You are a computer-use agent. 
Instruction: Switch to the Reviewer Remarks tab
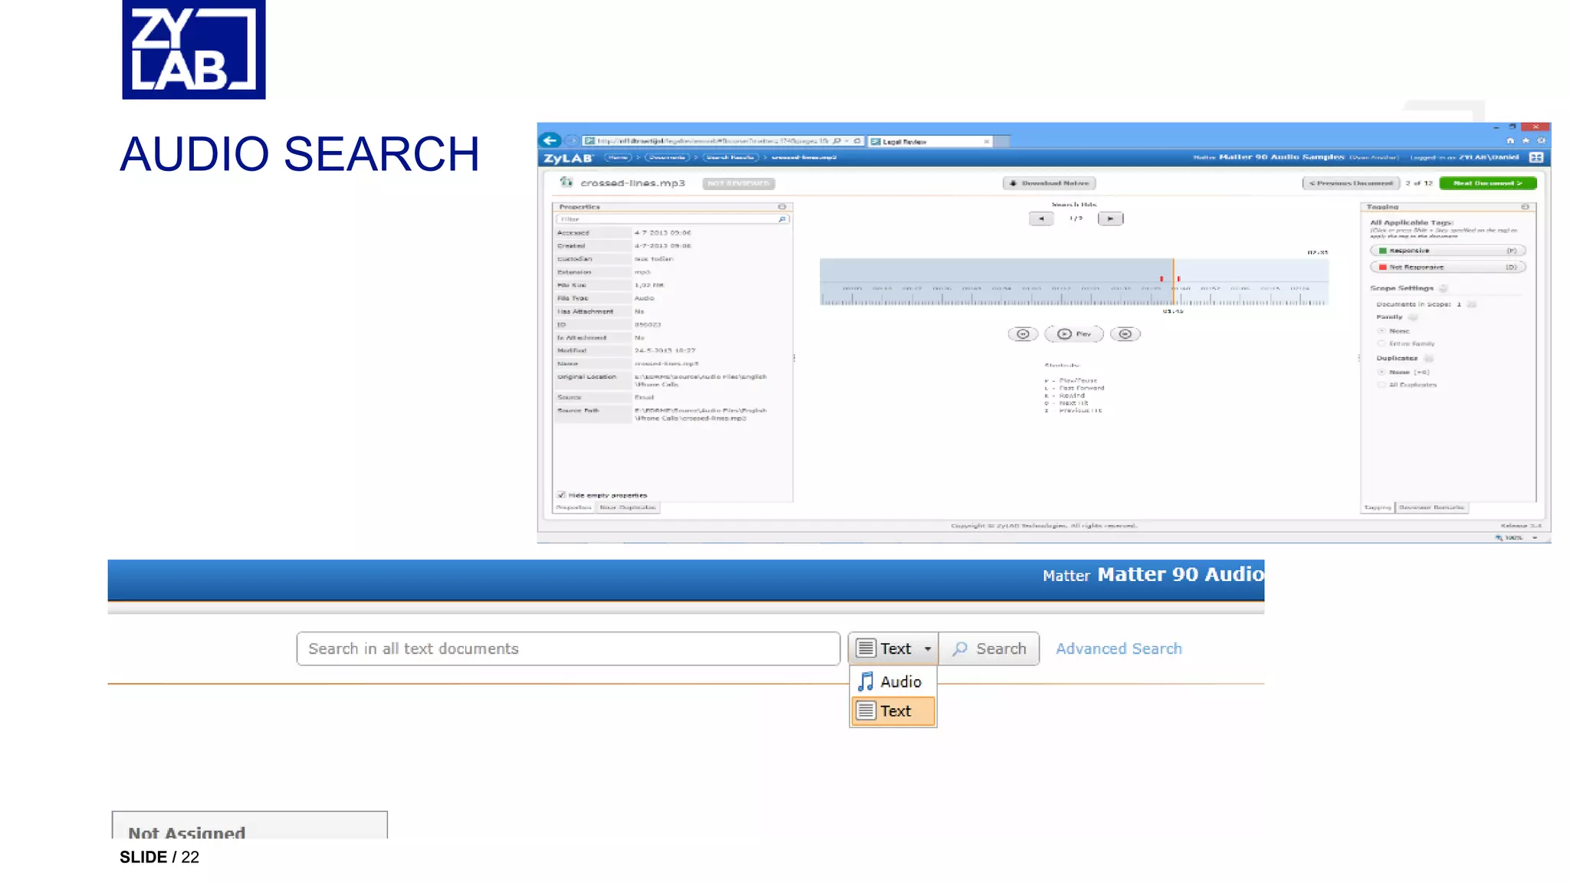[1431, 507]
